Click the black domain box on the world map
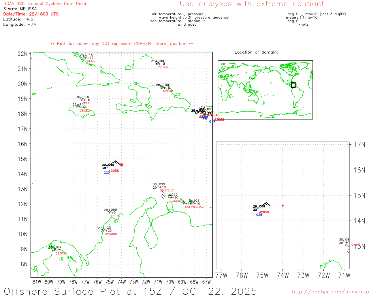 [293, 85]
